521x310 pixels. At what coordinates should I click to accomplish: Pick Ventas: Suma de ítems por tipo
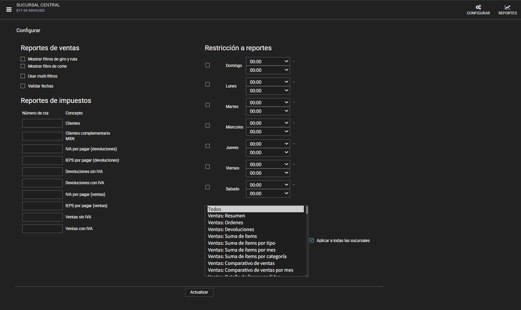click(256, 243)
